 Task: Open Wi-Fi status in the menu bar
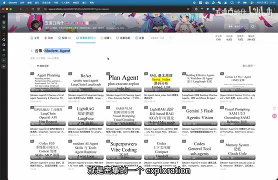[x=238, y=2]
